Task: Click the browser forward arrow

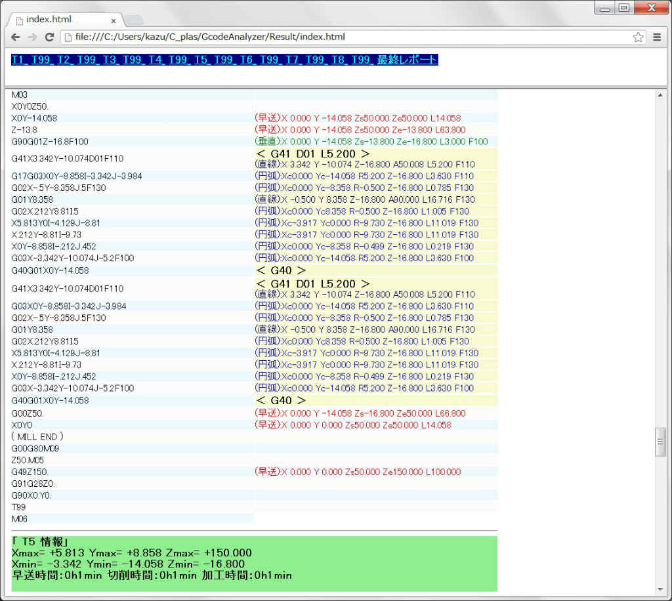Action: 33,37
